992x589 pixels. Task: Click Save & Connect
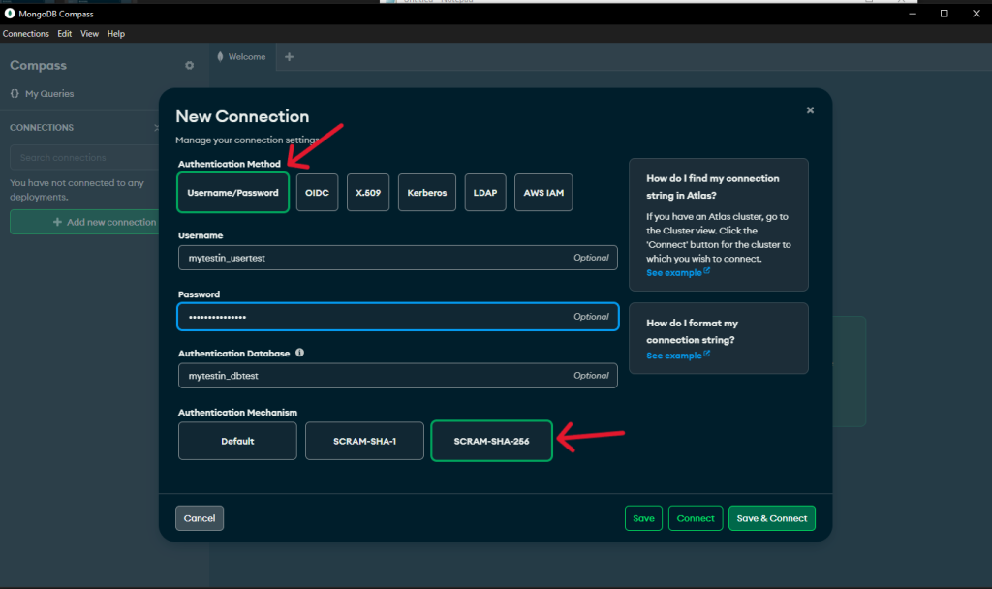coord(772,518)
